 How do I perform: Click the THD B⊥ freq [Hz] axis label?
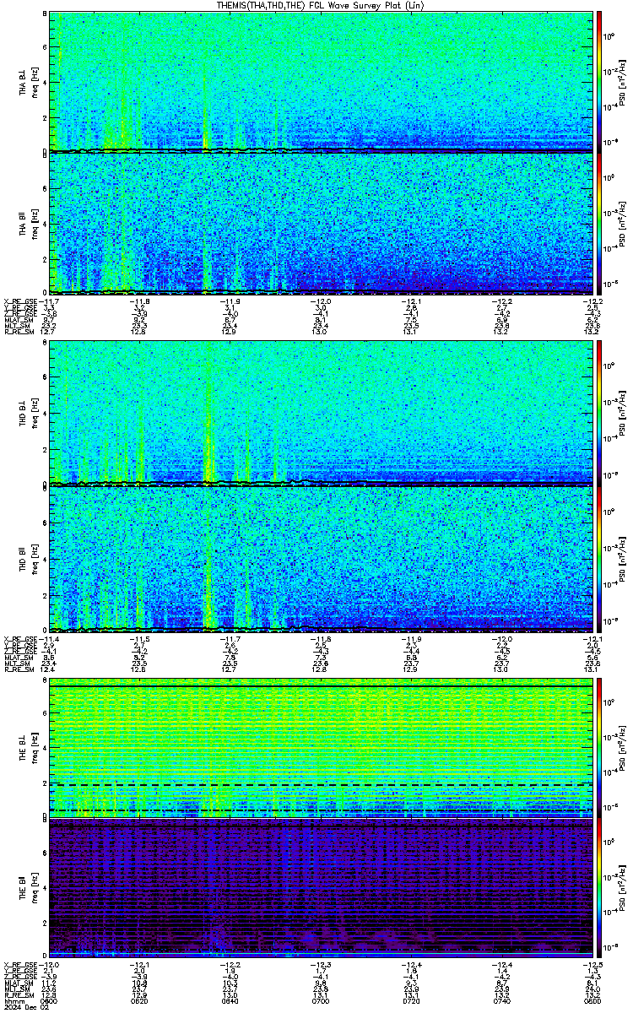click(x=36, y=413)
